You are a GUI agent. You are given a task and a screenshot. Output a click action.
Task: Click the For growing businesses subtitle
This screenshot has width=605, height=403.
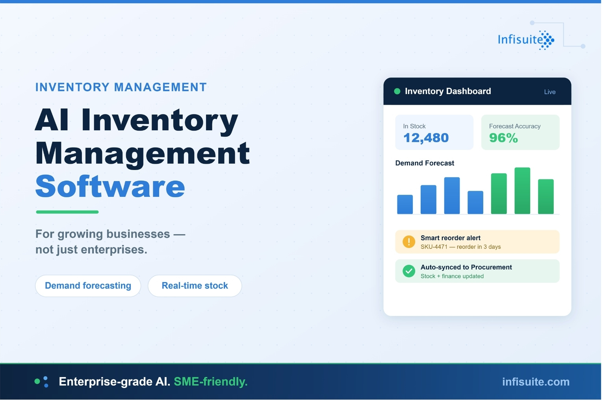point(110,242)
